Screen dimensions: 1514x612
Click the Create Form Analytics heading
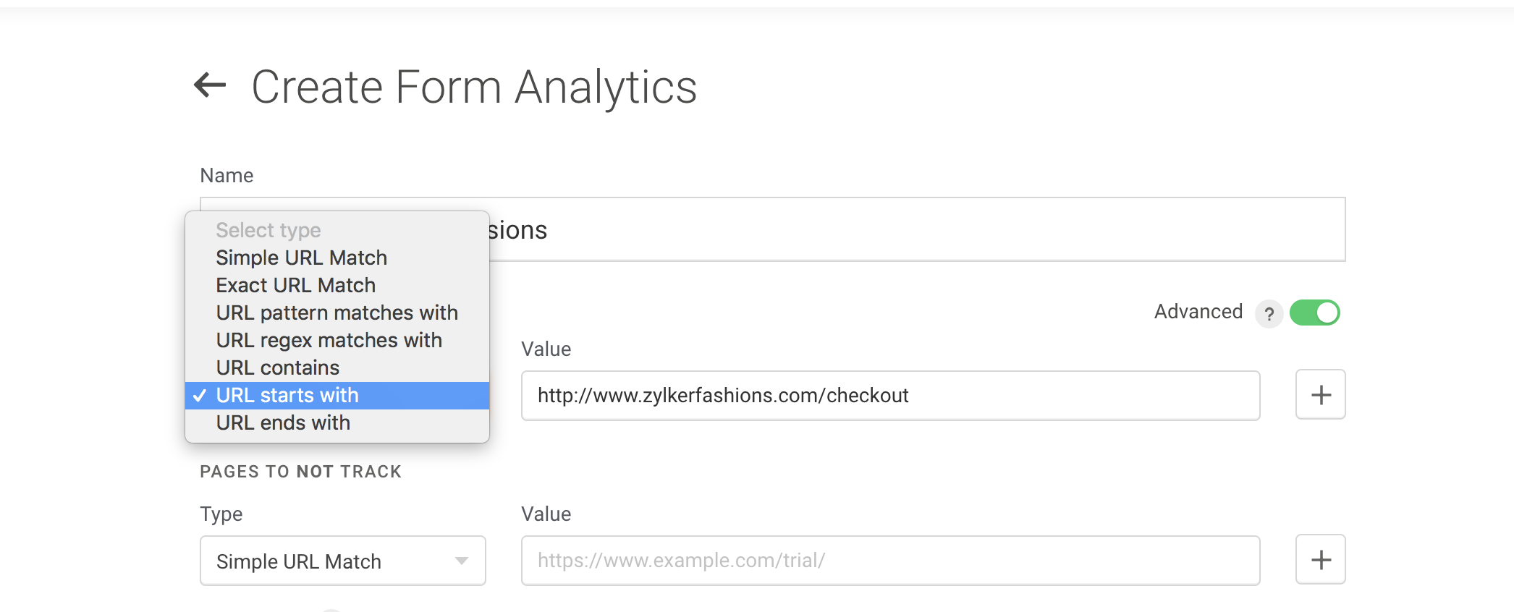point(474,87)
